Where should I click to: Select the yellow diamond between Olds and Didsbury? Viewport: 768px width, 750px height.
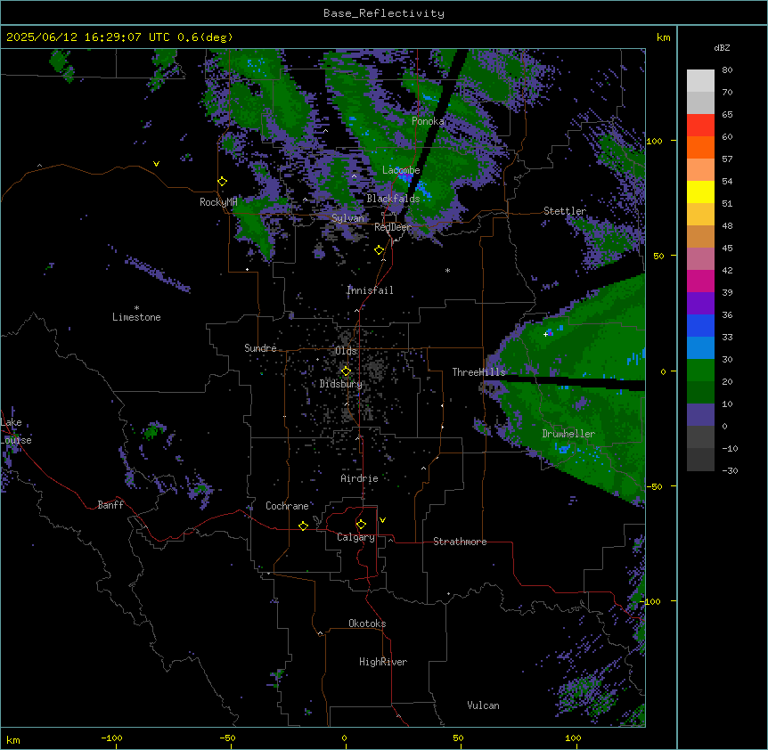point(347,371)
